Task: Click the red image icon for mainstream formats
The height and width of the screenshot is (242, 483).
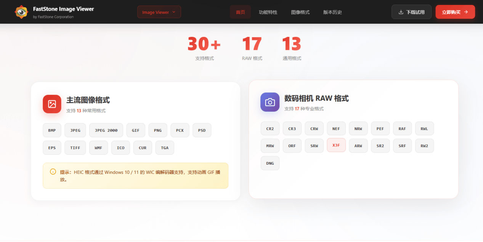Action: click(x=52, y=104)
